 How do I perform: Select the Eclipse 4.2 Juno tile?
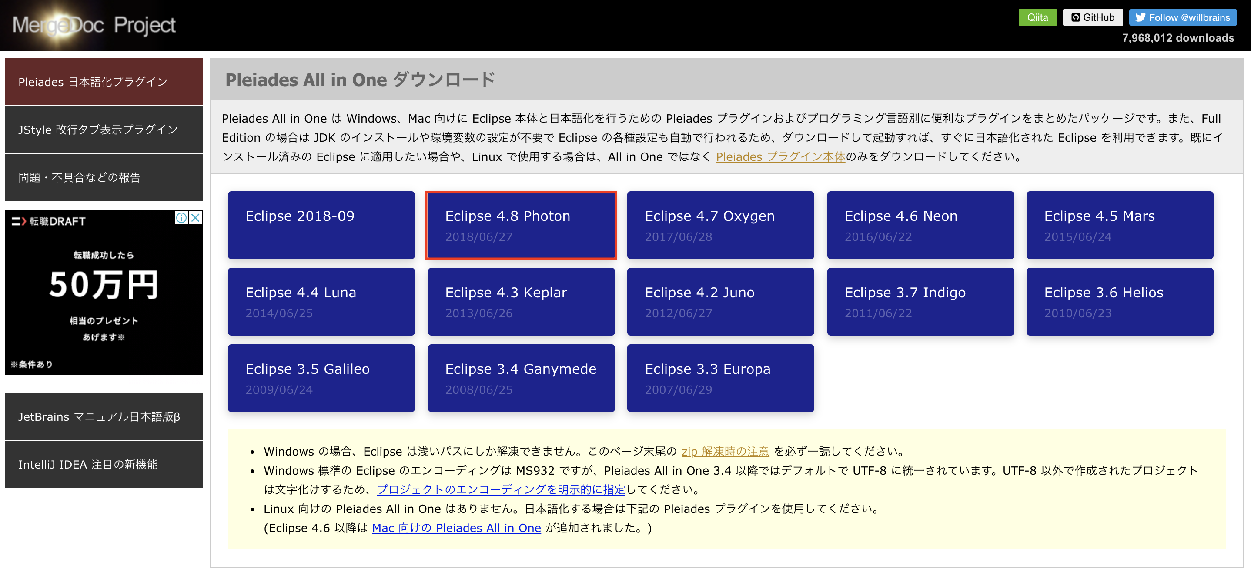point(720,301)
